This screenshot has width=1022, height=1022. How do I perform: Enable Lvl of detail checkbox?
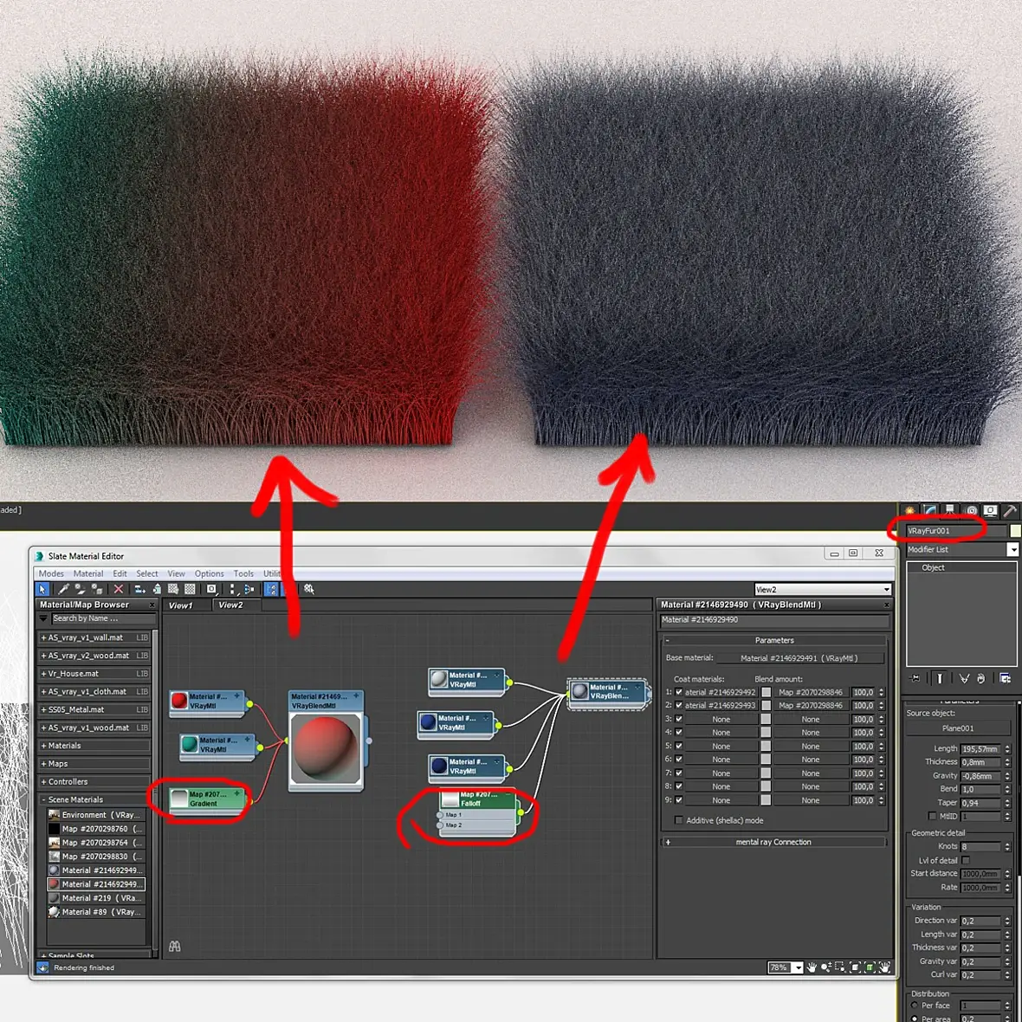pos(966,860)
